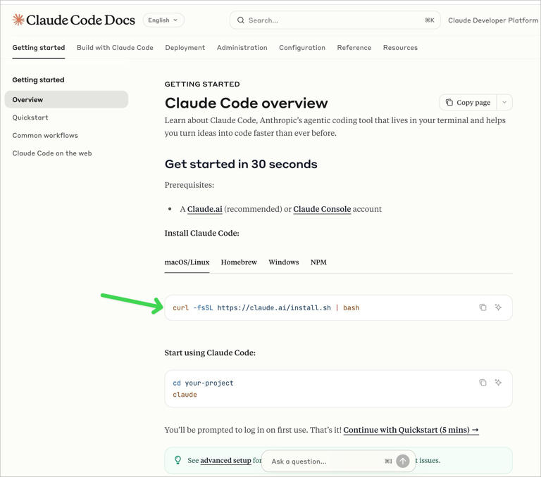Image resolution: width=541 pixels, height=477 pixels.
Task: Click the lightbulb tip icon
Action: 178,460
